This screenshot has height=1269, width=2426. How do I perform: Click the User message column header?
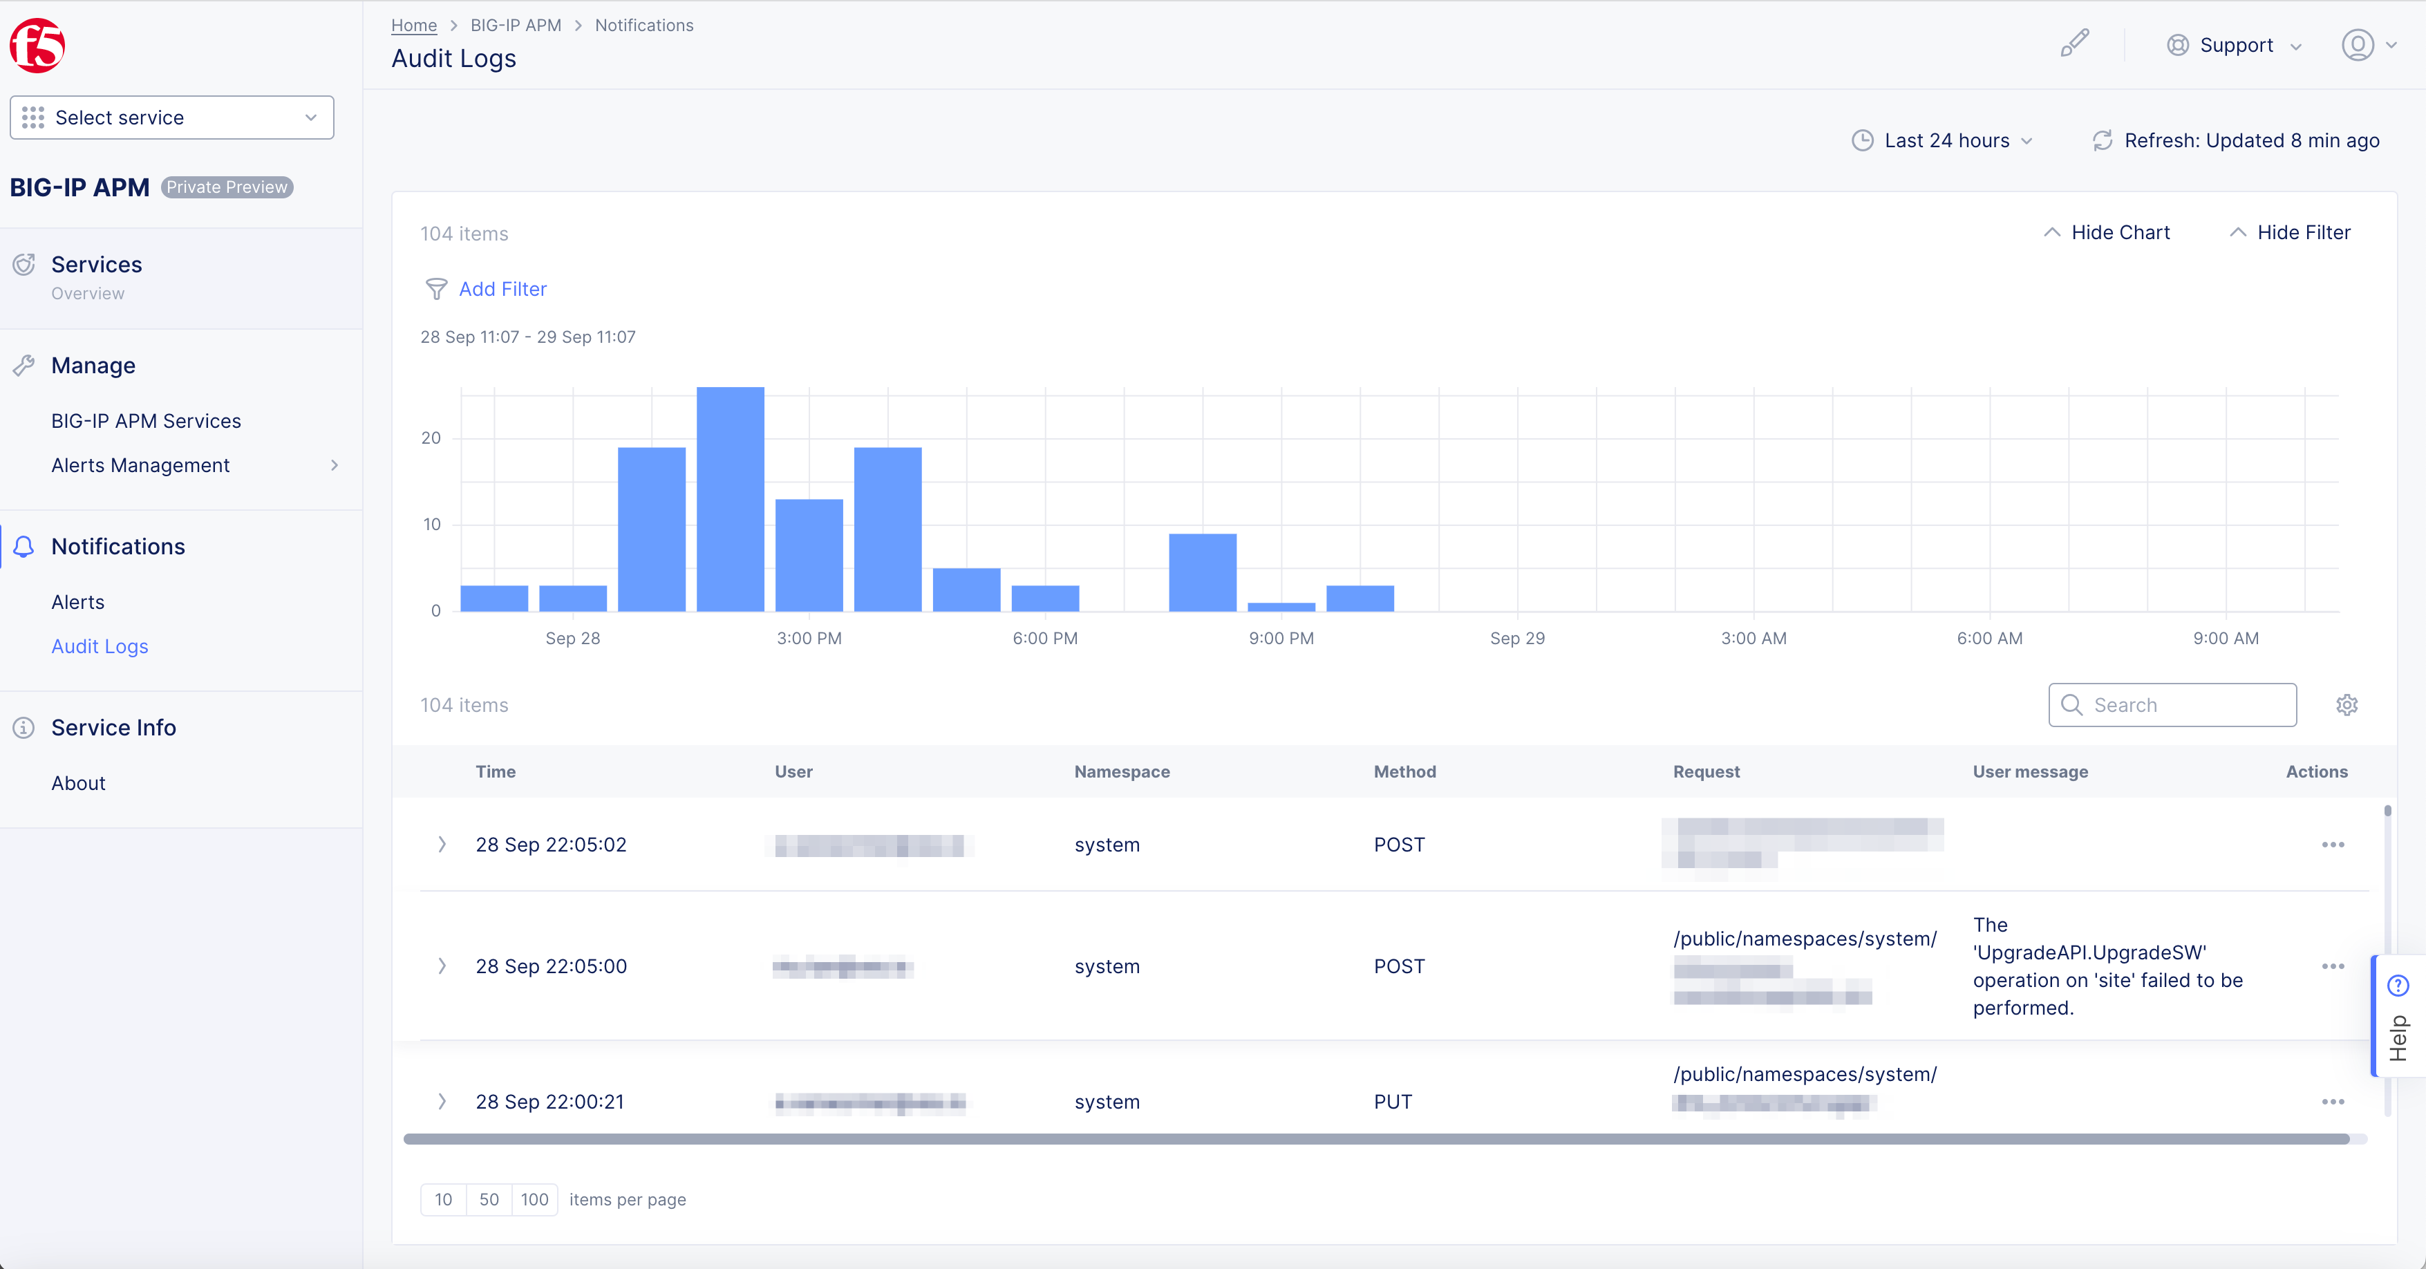point(2029,771)
